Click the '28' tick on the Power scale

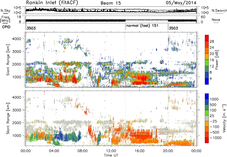pos(212,41)
